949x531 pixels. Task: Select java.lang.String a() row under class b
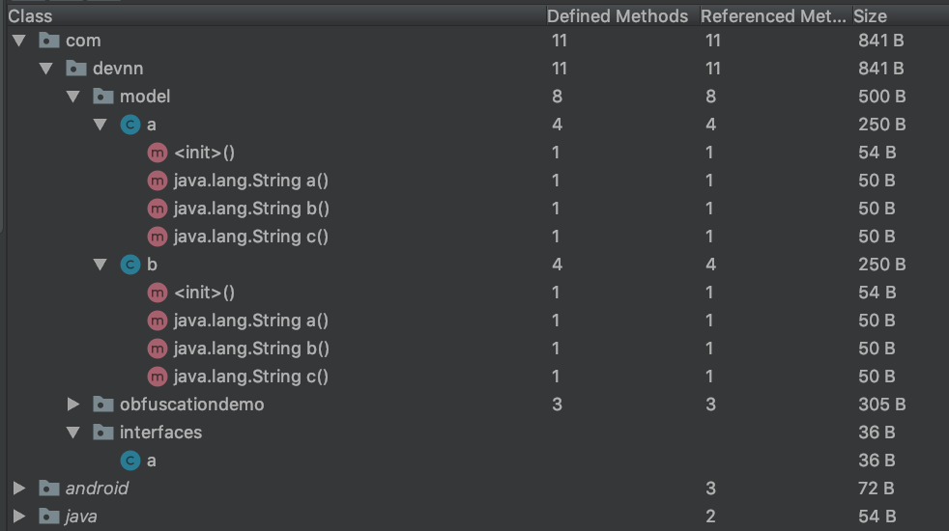point(251,321)
